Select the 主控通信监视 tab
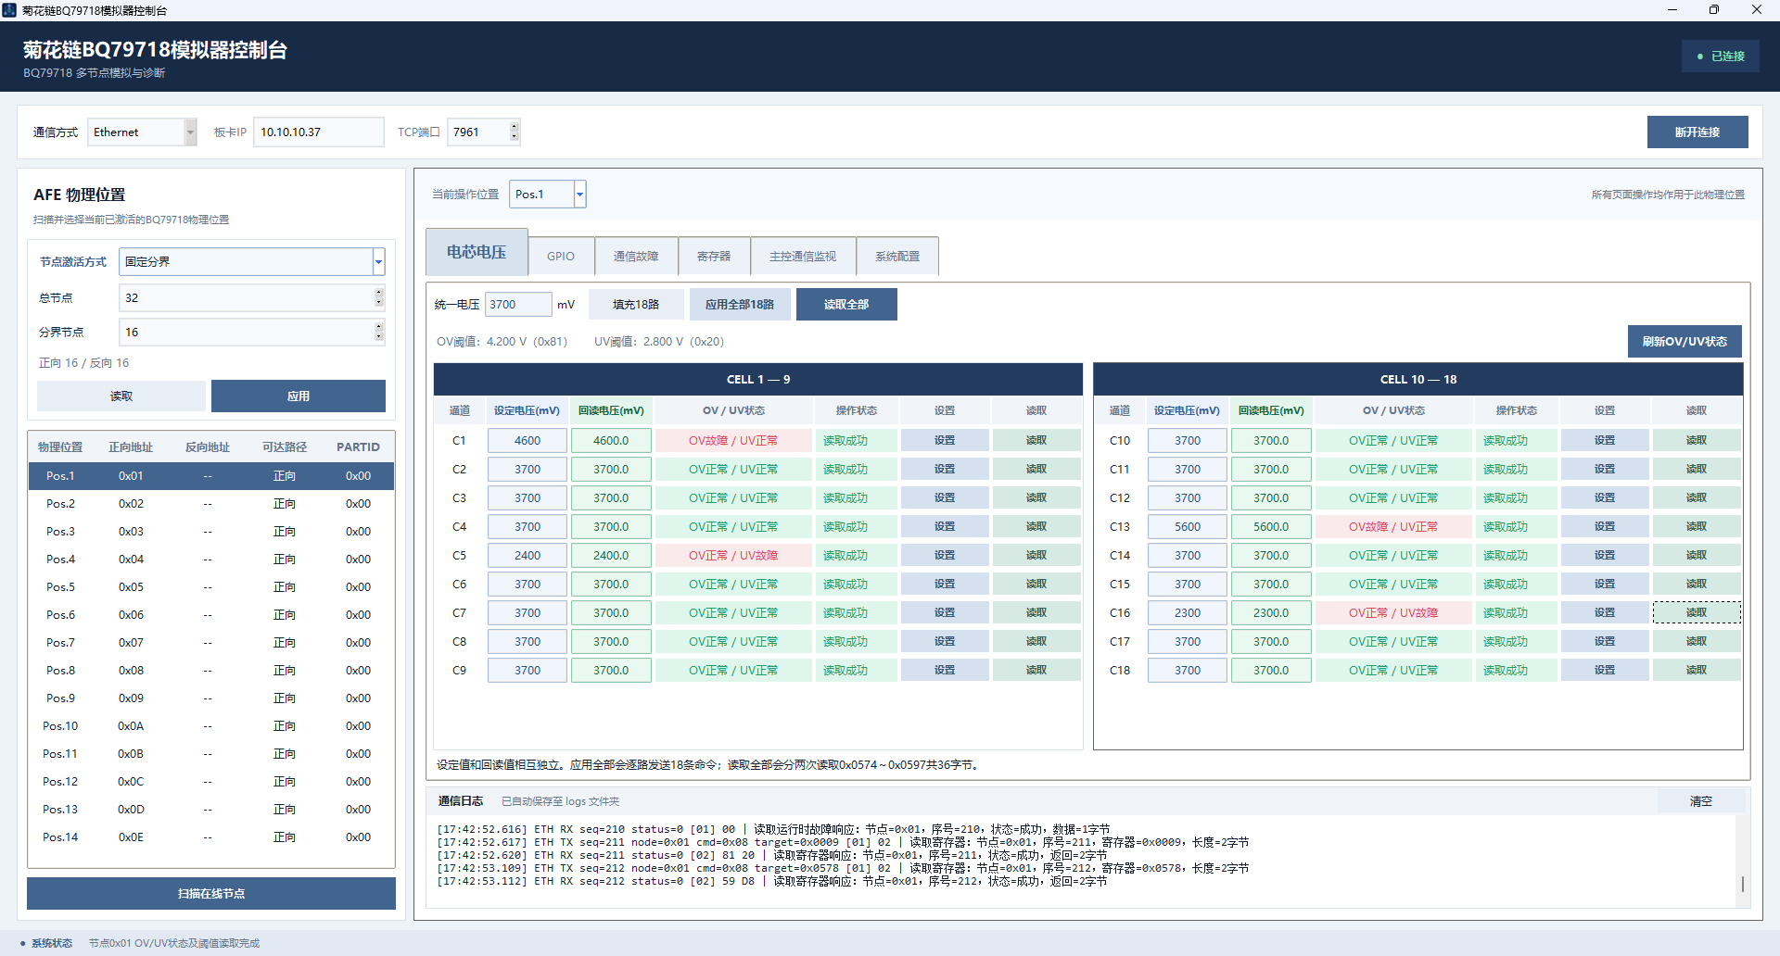This screenshot has height=956, width=1780. [803, 257]
